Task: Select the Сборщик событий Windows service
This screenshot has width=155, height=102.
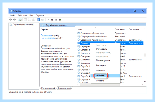Action: click(x=110, y=37)
